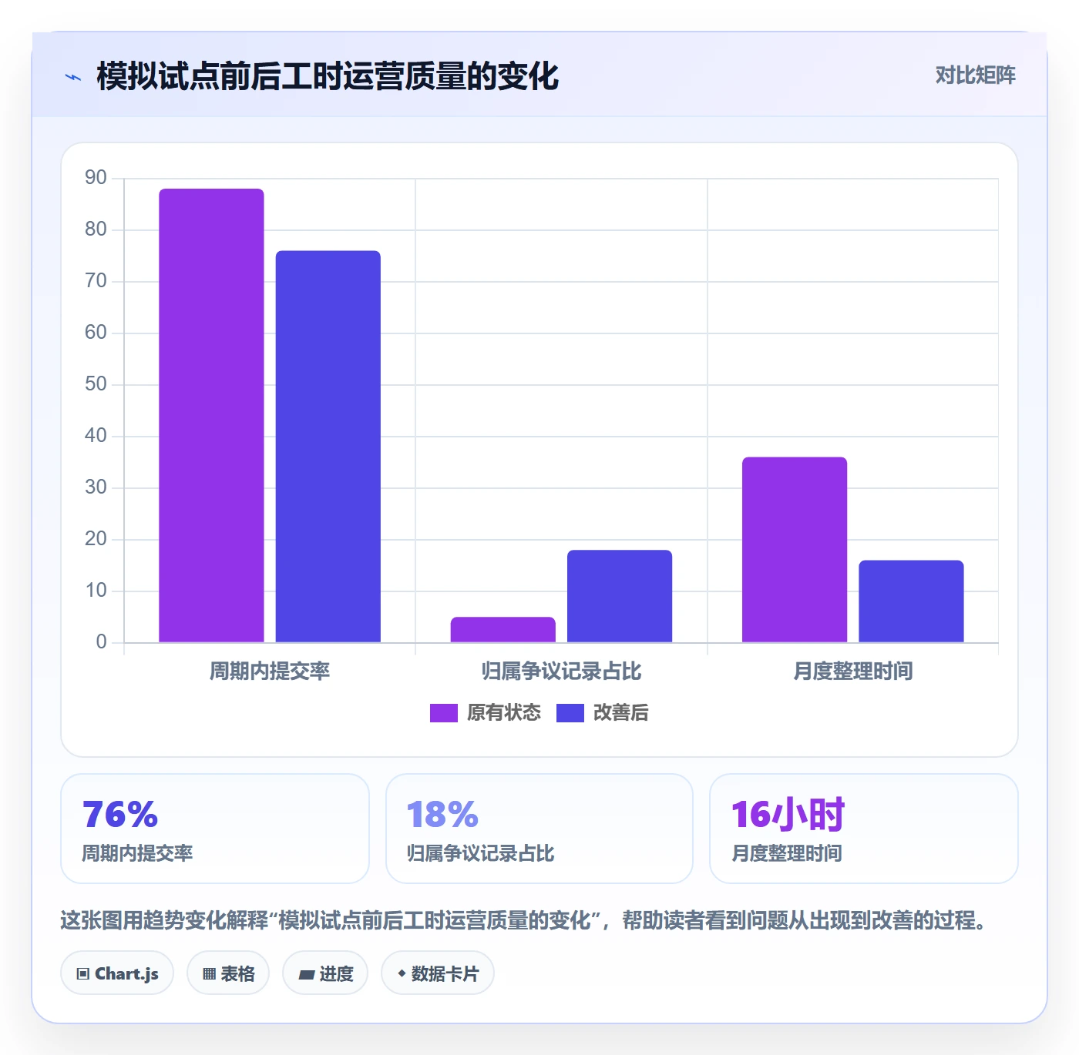
Task: Click the 76% value in the stat card
Action: [x=120, y=815]
